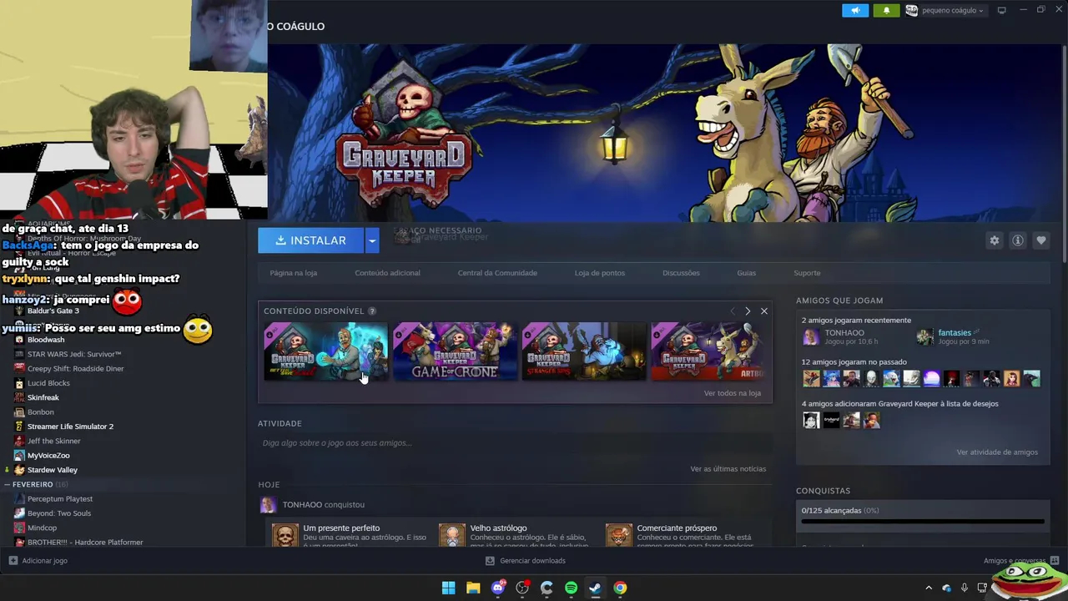Close the Conteúdo Disponível panel
The height and width of the screenshot is (601, 1068).
coord(763,311)
